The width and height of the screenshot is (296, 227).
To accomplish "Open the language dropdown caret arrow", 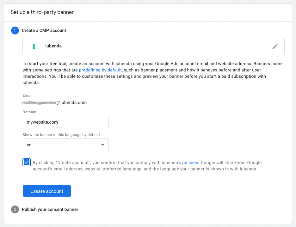I will coord(102,145).
